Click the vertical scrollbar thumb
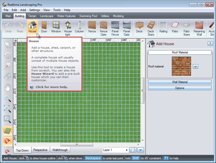 [143, 90]
